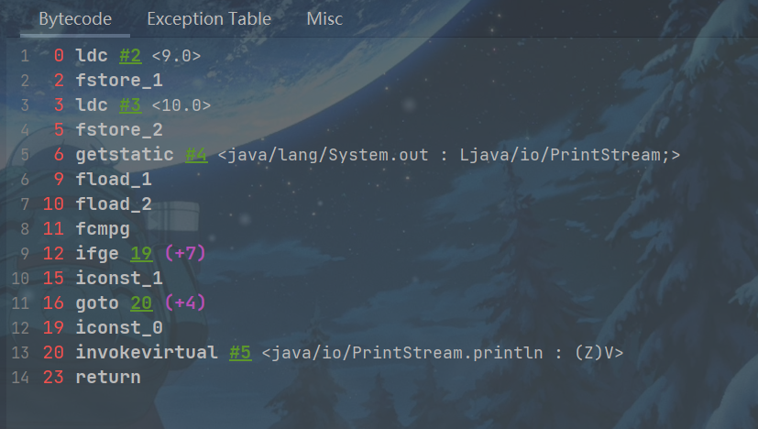Screen dimensions: 758x429
Task: Select the fcmpg instruction
Action: [103, 229]
